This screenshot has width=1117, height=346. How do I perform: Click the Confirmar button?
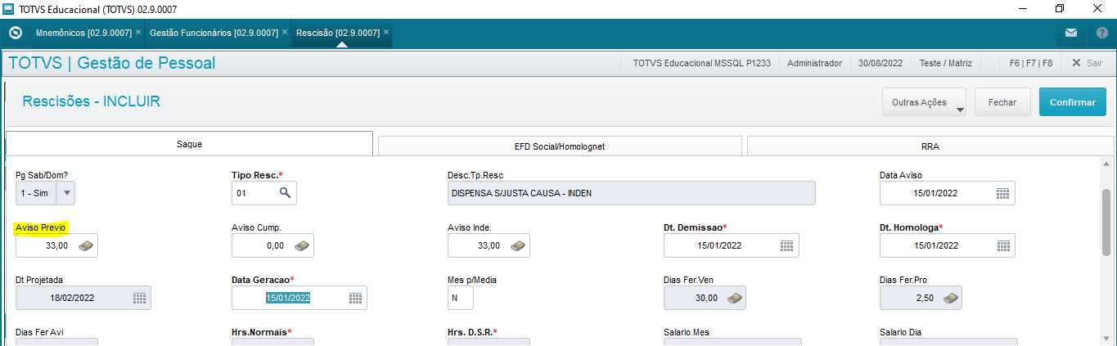[x=1073, y=103]
